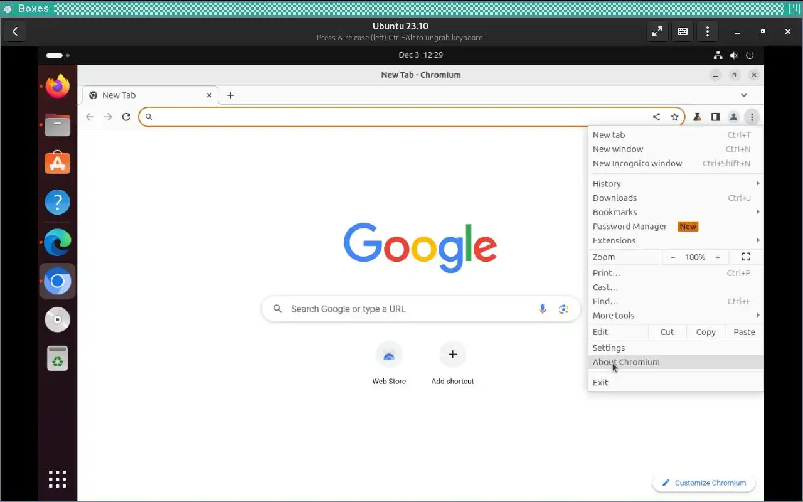Expand the More tools submenu
This screenshot has width=803, height=502.
(676, 316)
